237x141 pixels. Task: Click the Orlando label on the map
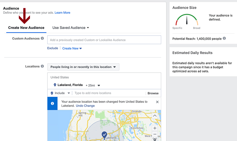(x=137, y=111)
